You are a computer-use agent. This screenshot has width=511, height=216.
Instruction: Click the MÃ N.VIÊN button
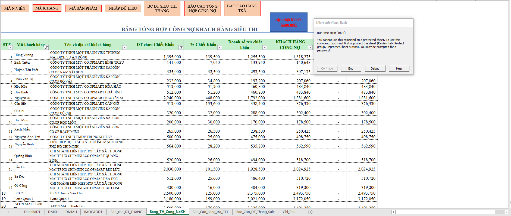15,8
